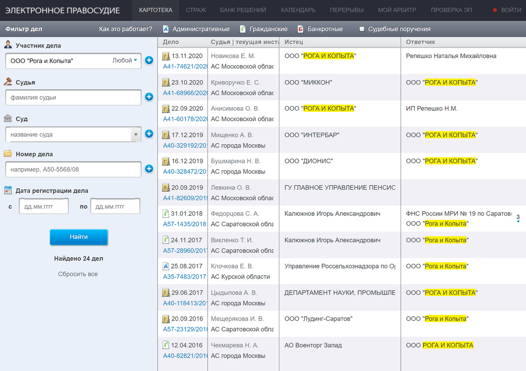Click the Дело column header
Viewport: 526px width, 371px height.
click(x=171, y=42)
